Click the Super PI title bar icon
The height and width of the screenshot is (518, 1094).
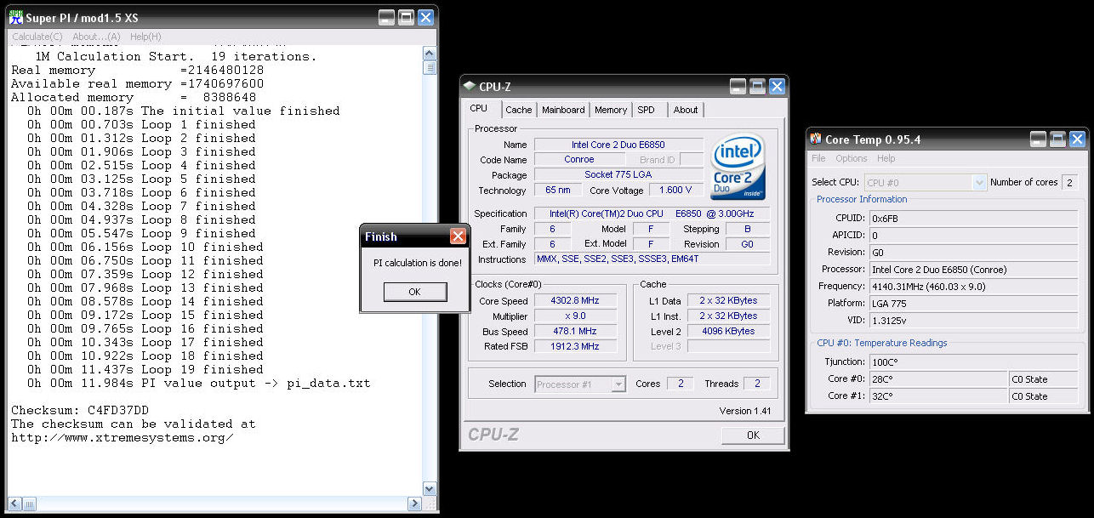click(x=16, y=17)
